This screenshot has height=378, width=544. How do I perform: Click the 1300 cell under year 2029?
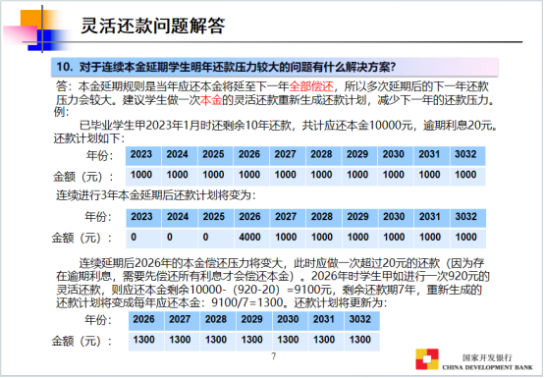254,341
